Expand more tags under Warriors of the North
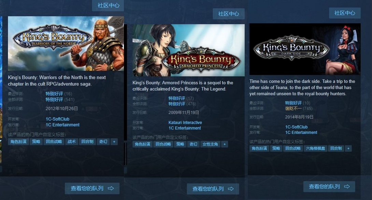The width and height of the screenshot is (372, 200). click(114, 142)
